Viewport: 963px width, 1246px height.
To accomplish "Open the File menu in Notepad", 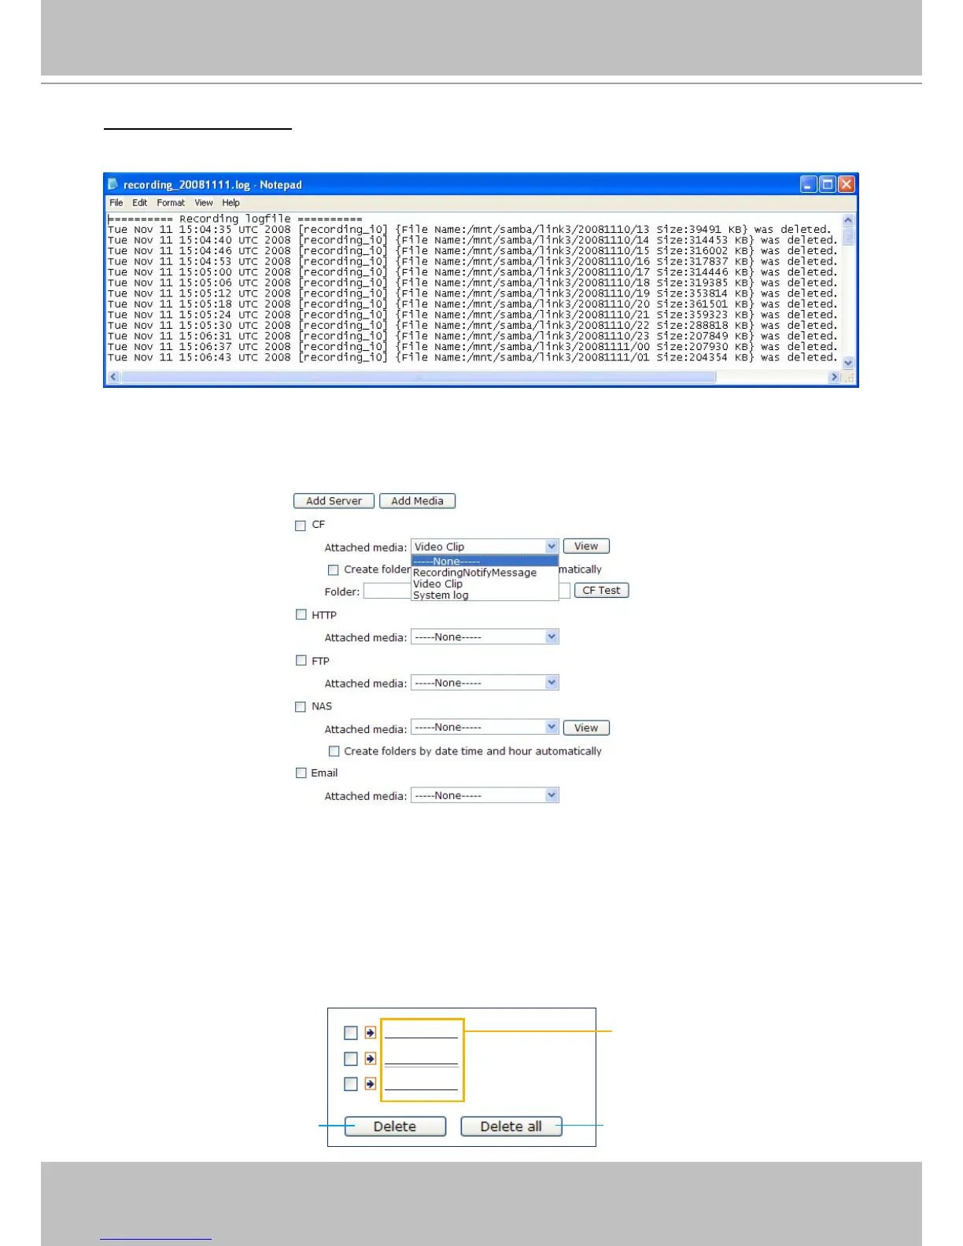I will 116,203.
